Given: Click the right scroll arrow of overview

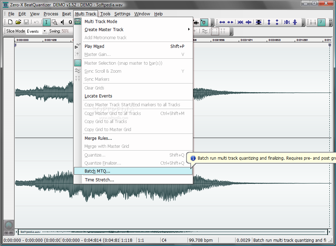Looking at the screenshot, I should [x=330, y=232].
